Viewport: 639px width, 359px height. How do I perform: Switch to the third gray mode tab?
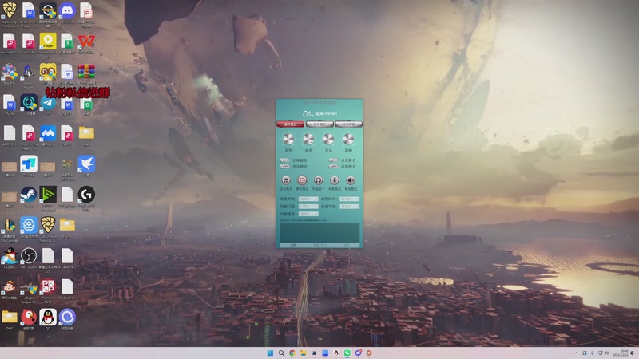click(348, 124)
